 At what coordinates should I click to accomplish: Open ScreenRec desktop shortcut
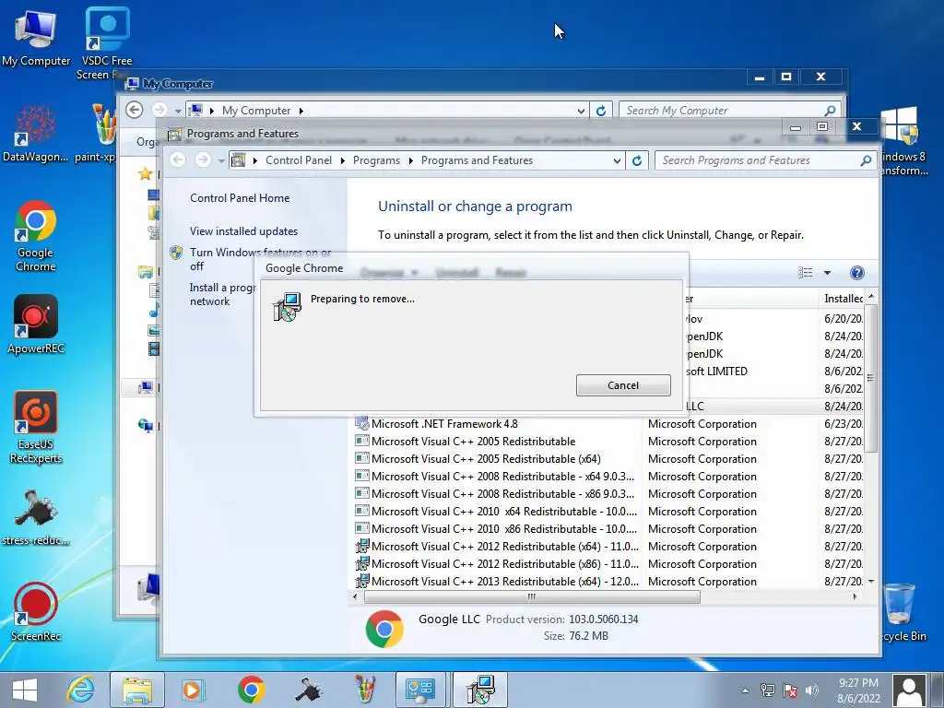coord(36,612)
